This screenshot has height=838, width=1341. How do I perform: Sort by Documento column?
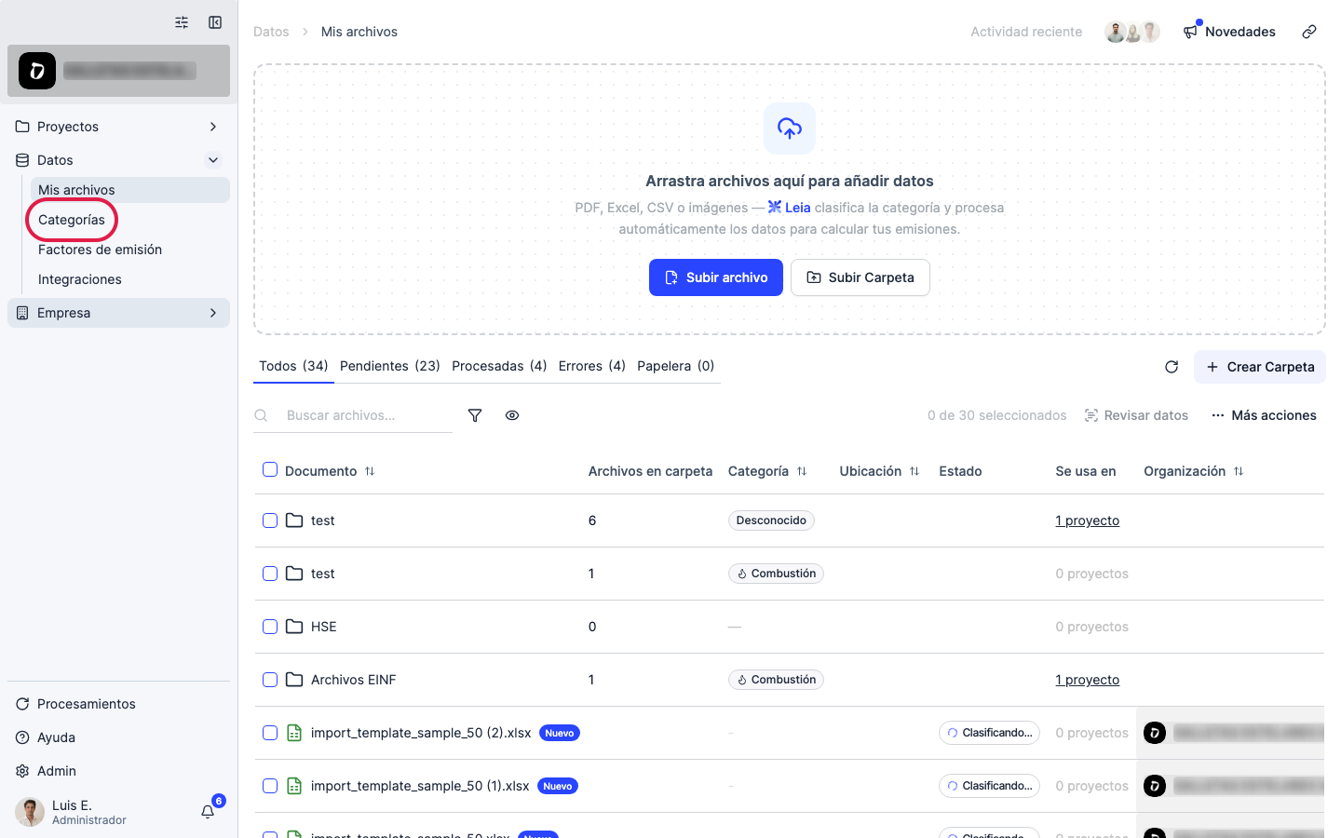370,471
